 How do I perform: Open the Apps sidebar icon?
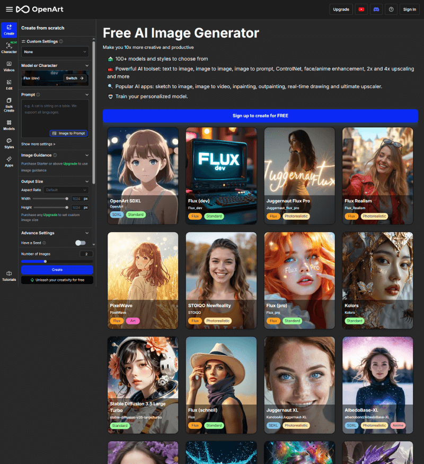[9, 161]
